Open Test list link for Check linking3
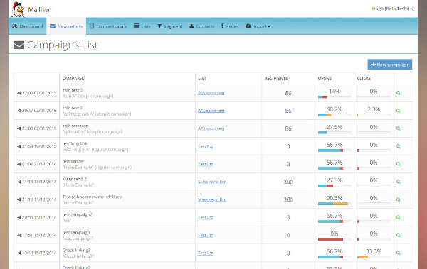427x269 pixels. point(206,253)
